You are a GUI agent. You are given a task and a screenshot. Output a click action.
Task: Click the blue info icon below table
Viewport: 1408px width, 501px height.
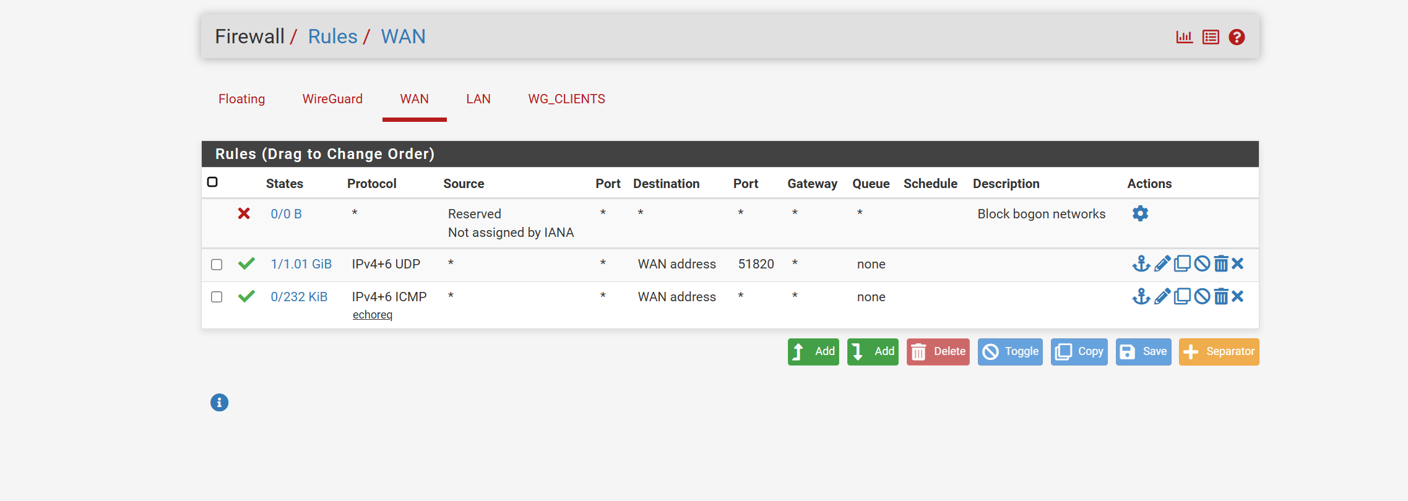(219, 403)
